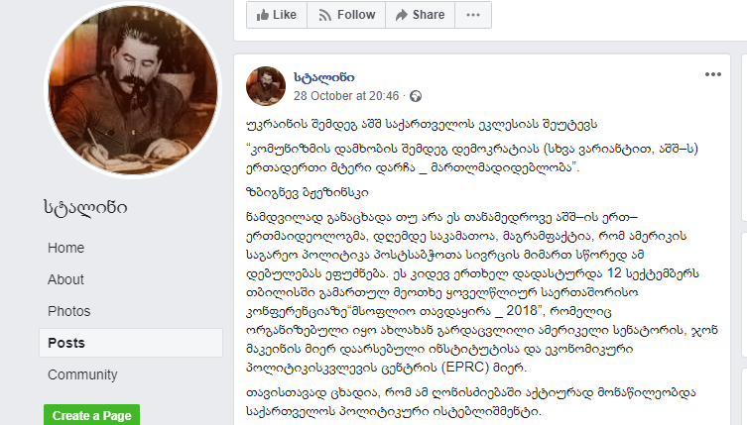Open the post timestamp 28 October at 20:46
This screenshot has height=425, width=747.
coord(346,96)
